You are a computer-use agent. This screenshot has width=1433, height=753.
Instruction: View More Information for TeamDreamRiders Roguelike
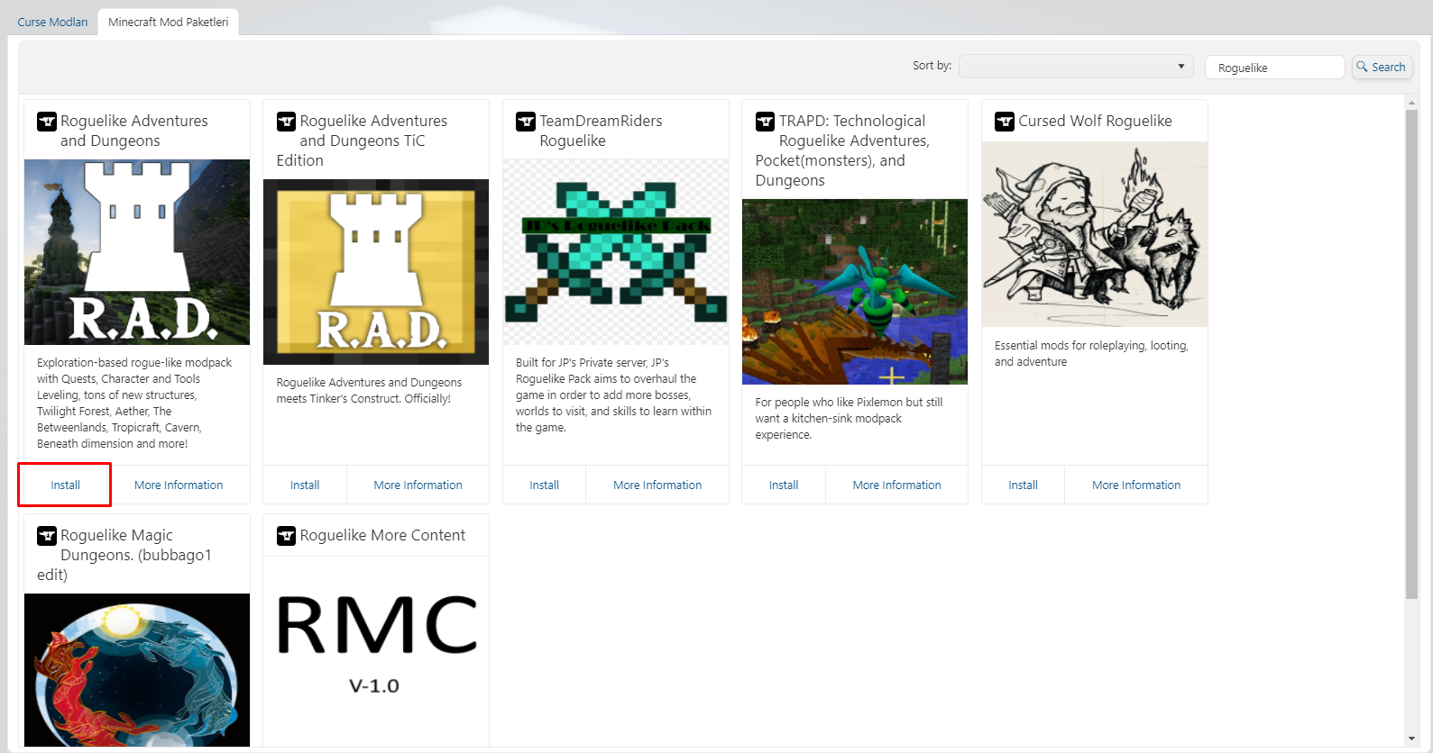point(657,485)
